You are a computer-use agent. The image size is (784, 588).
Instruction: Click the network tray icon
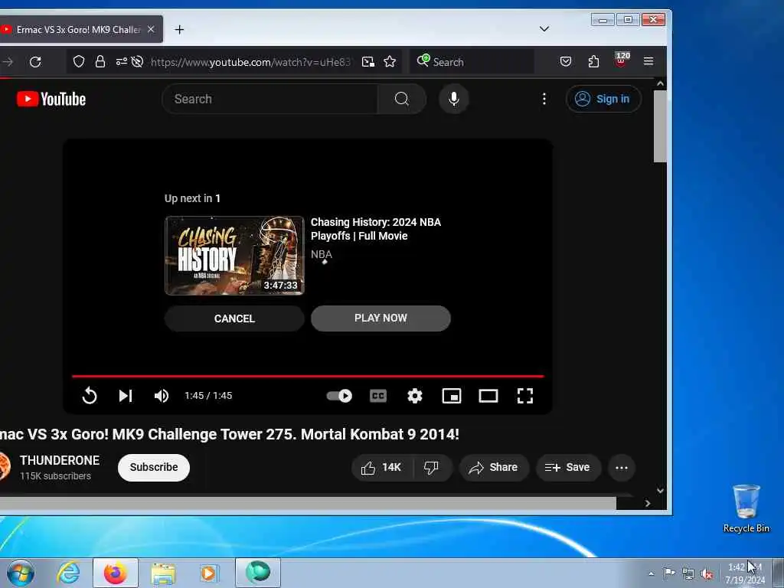coord(688,573)
